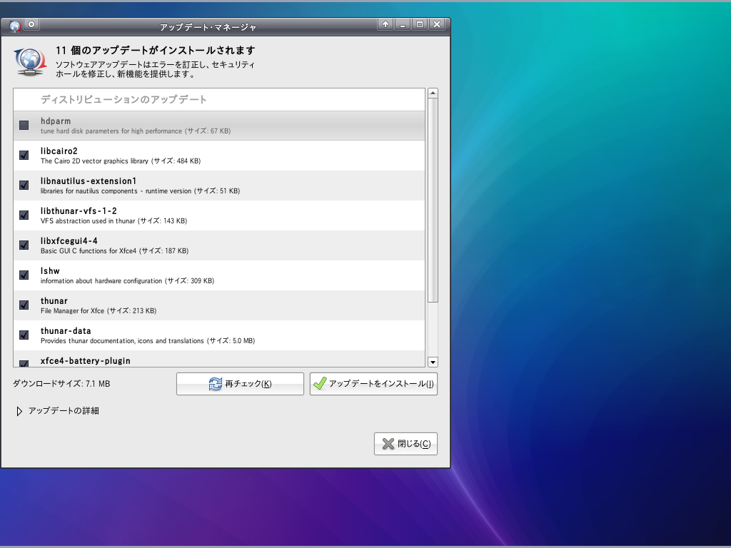The width and height of the screenshot is (731, 548).
Task: Select the thunar-data package name
Action: click(66, 331)
